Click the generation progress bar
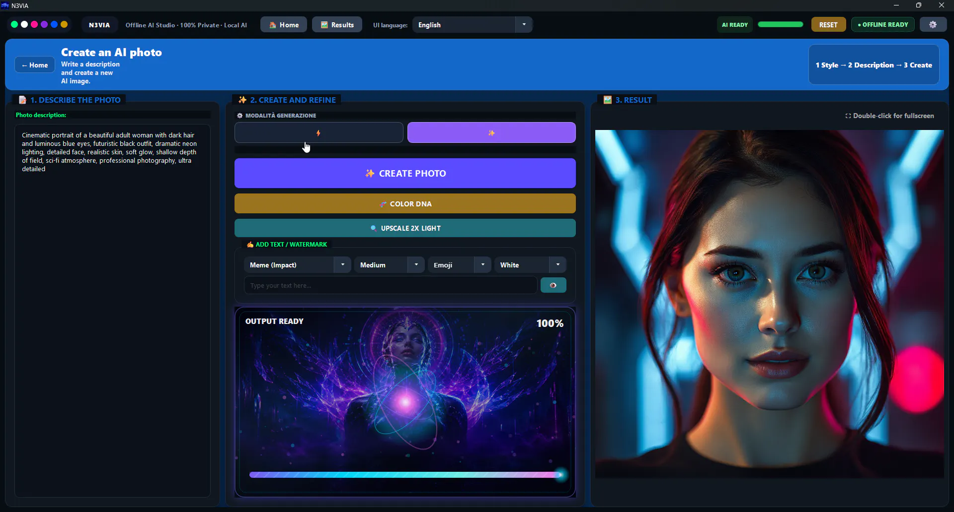The image size is (954, 512). coord(406,475)
